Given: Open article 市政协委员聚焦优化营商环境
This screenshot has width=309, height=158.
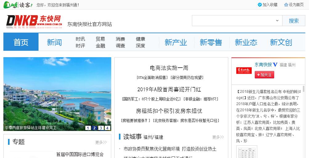Looking at the screenshot, I should 152,149.
